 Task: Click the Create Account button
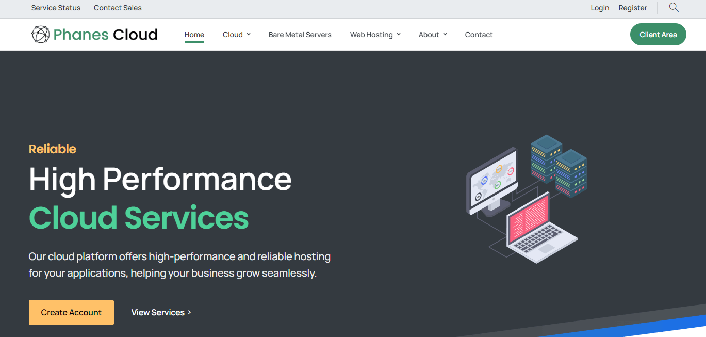click(71, 312)
